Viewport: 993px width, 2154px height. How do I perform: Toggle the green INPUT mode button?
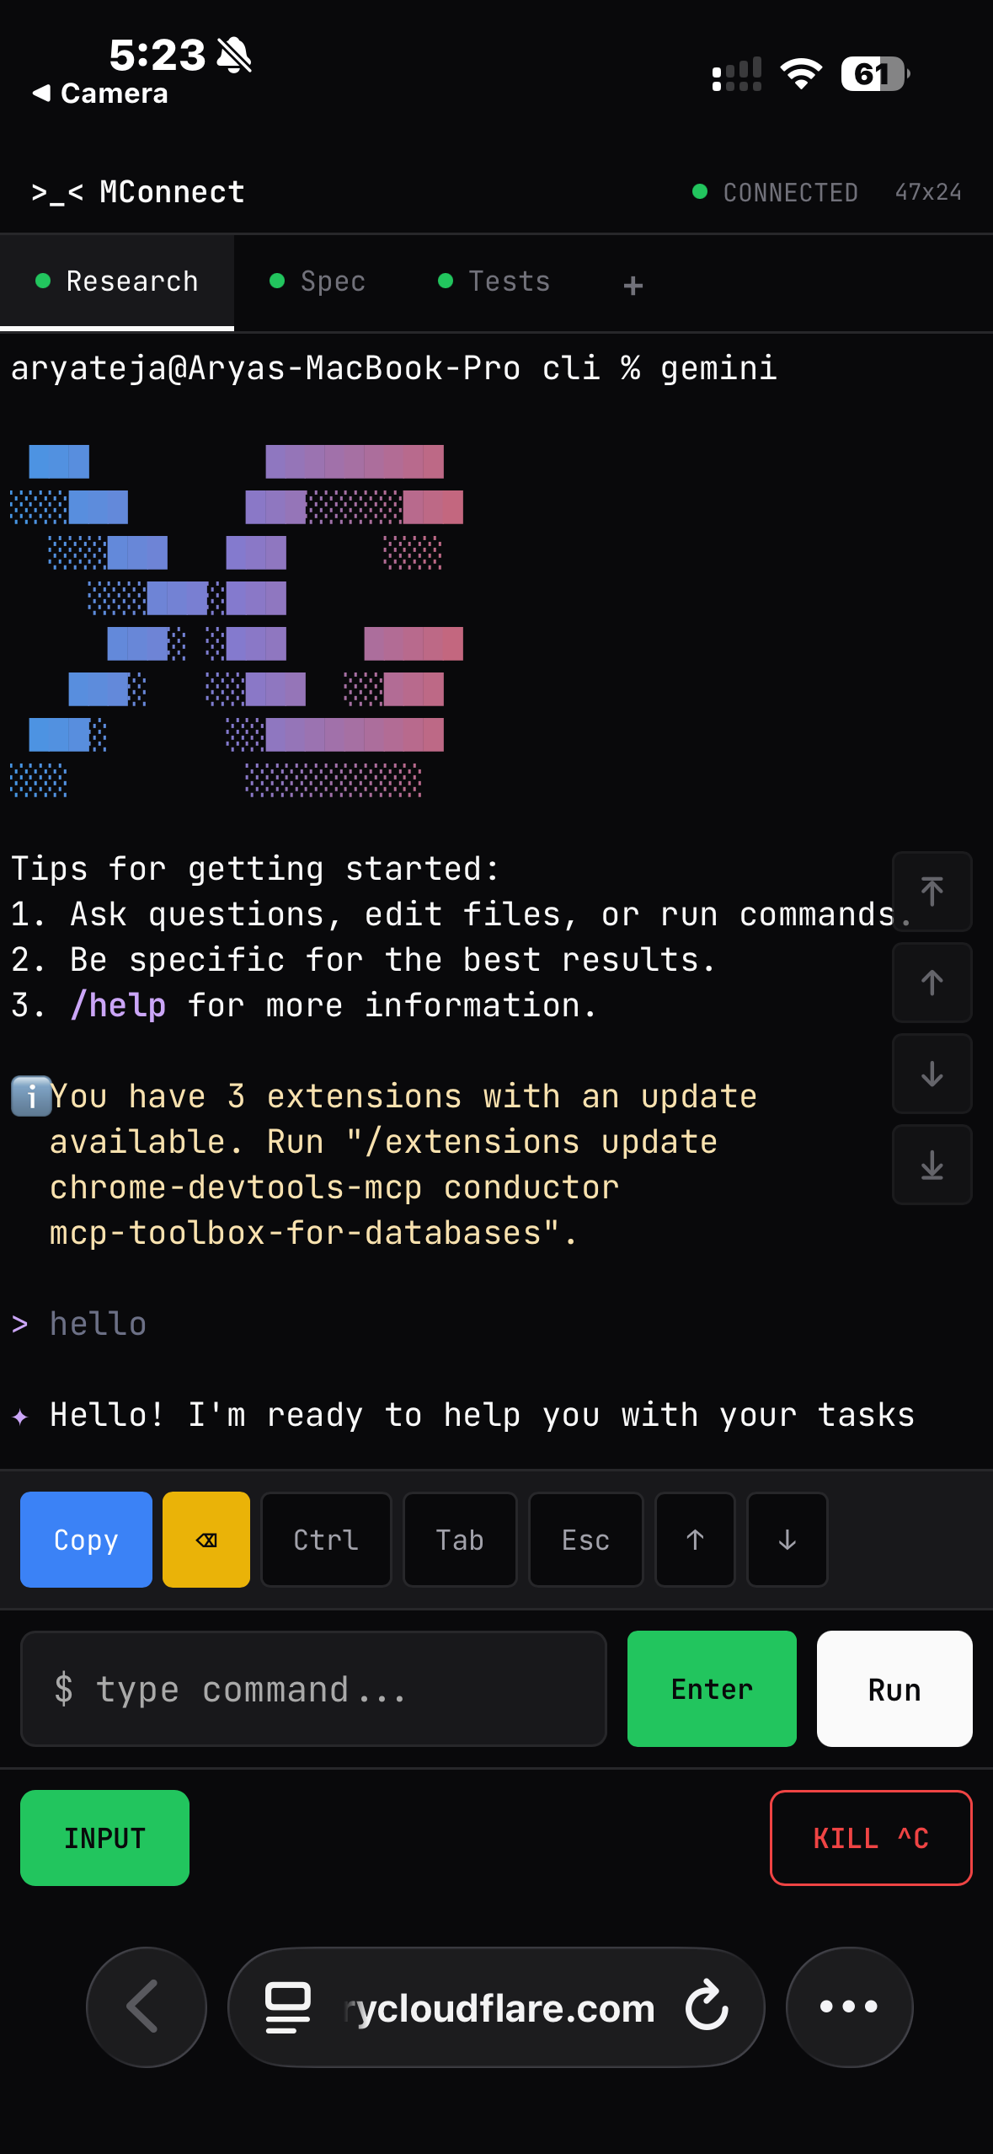(104, 1838)
